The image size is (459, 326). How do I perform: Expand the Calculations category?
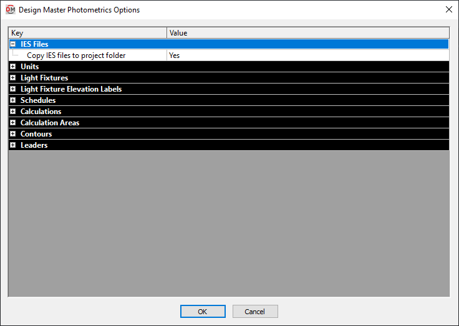point(13,112)
